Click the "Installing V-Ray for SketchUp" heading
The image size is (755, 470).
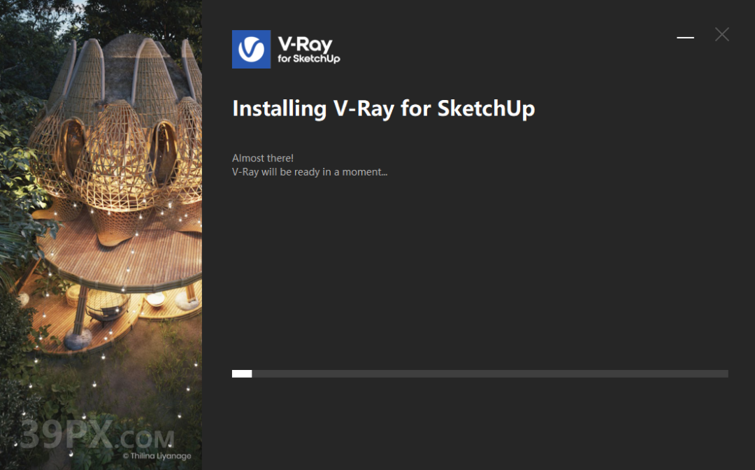(x=384, y=108)
